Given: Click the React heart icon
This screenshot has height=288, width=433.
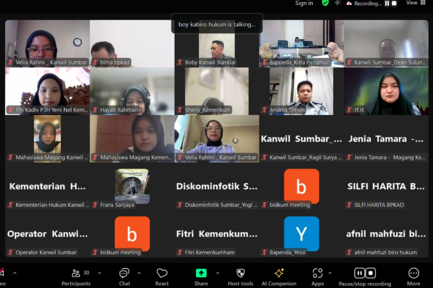Looking at the screenshot, I should pyautogui.click(x=162, y=277).
